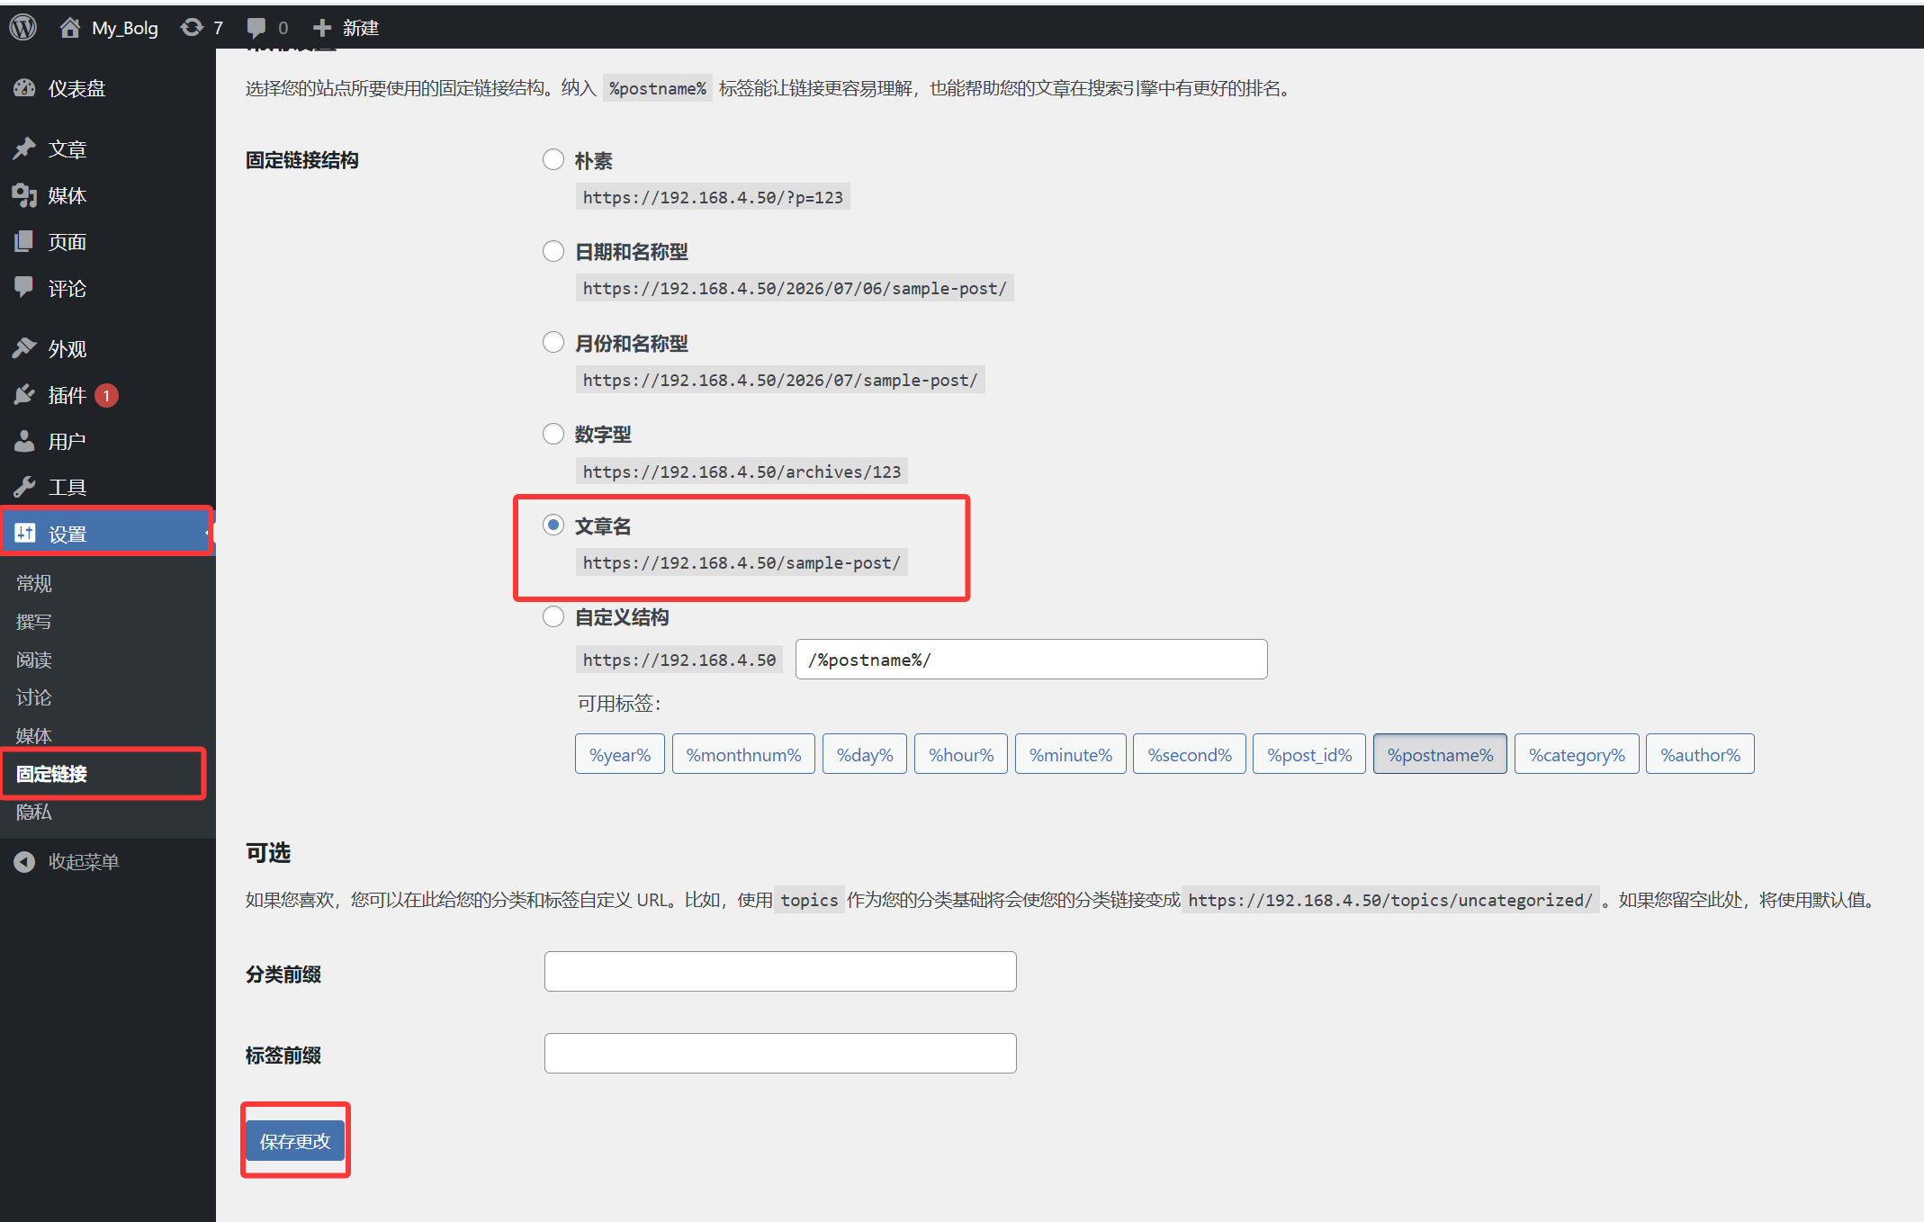Click the 新建 label in admin bar
This screenshot has height=1222, width=1924.
(x=361, y=28)
